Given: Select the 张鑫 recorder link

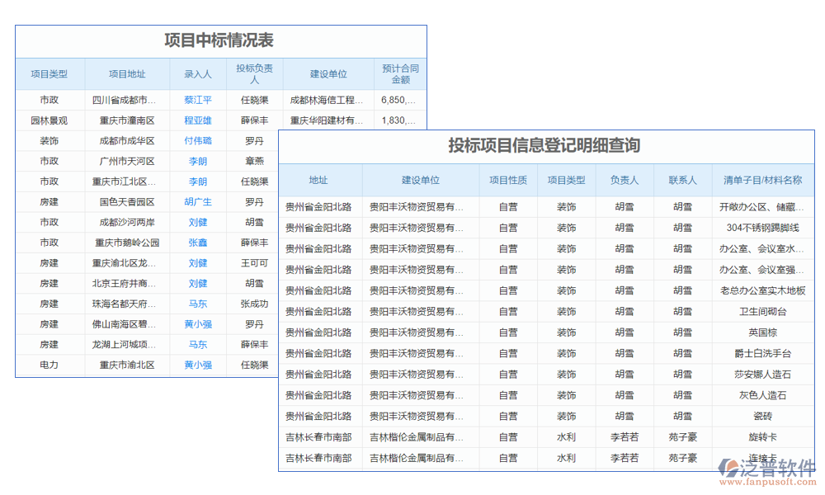Looking at the screenshot, I should click(x=197, y=242).
